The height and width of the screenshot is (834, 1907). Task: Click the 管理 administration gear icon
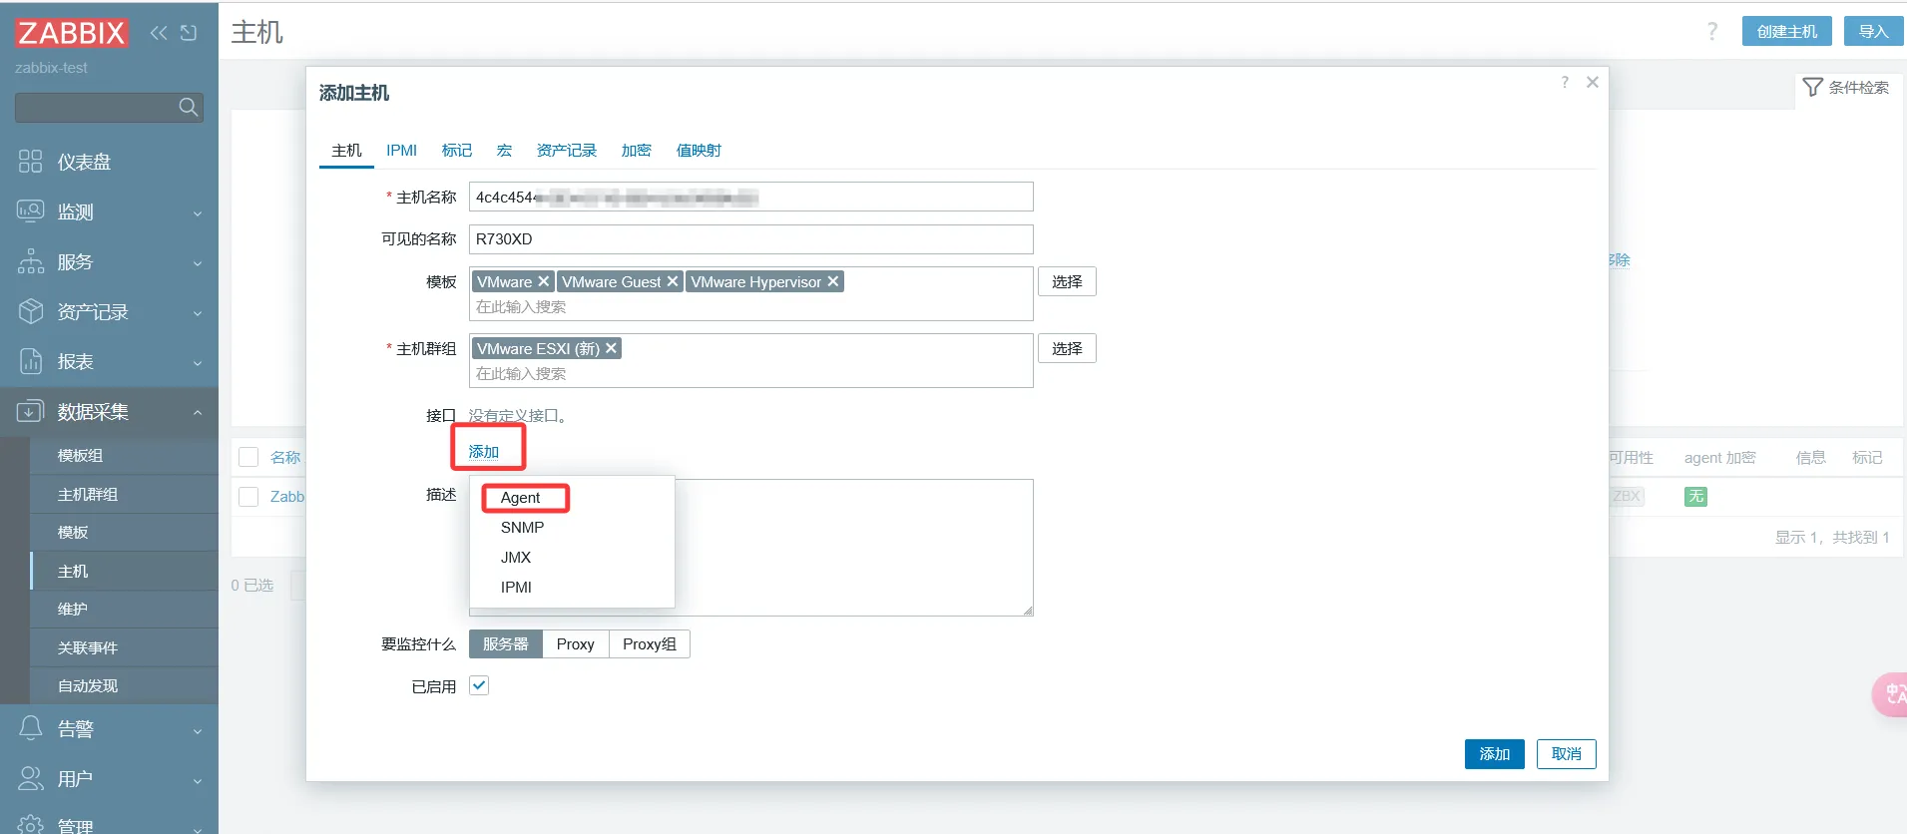pos(31,825)
